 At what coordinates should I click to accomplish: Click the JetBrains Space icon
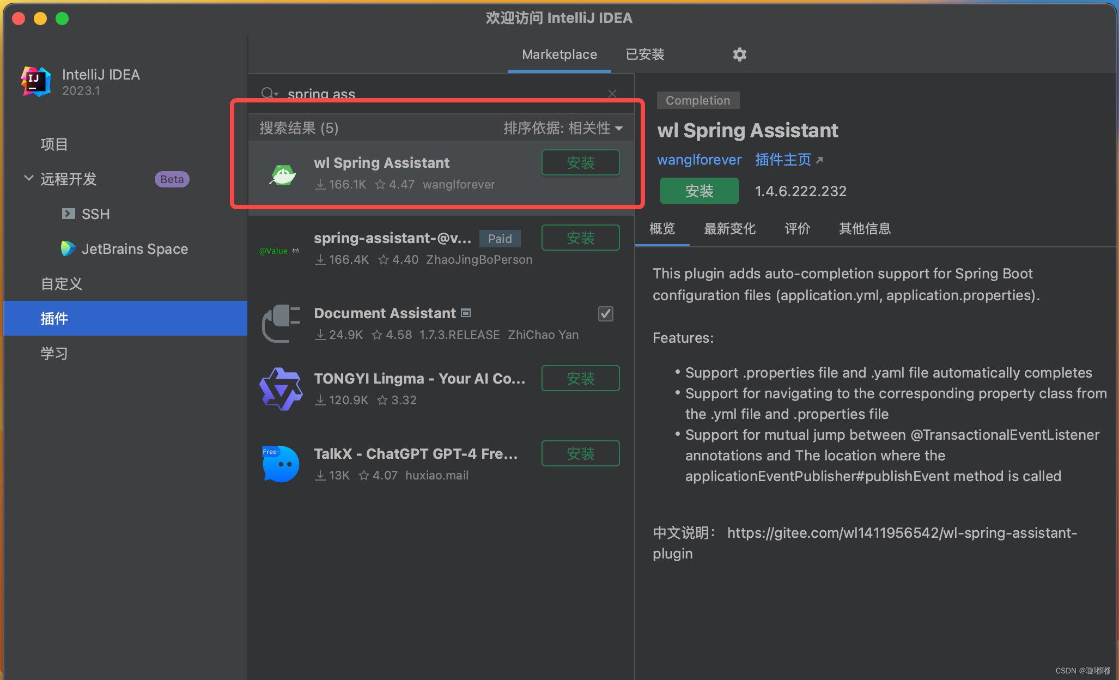pyautogui.click(x=68, y=249)
